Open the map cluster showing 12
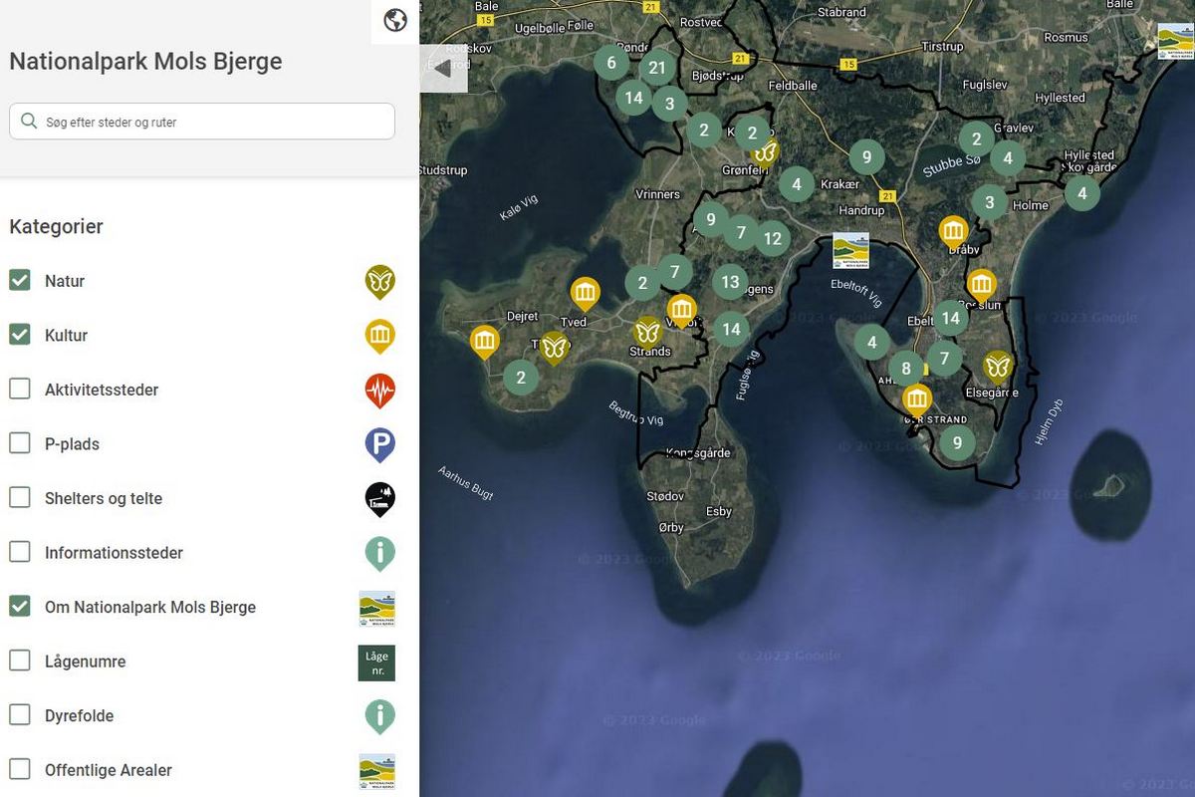The width and height of the screenshot is (1195, 797). coord(772,238)
